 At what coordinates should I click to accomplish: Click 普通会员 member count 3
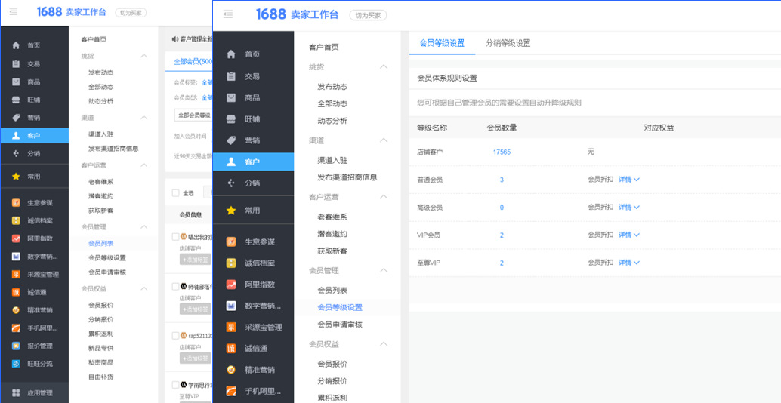click(502, 180)
